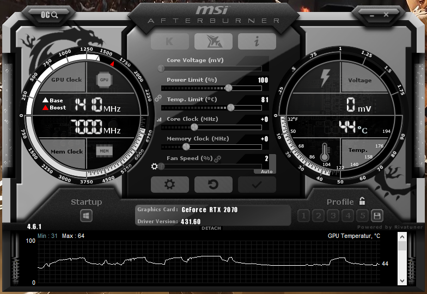Viewport: 427px width, 294px height.
Task: Click the monitoring graph scroll down arrow
Action: 402,281
